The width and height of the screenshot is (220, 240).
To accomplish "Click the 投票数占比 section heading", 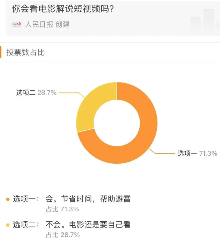I will pyautogui.click(x=25, y=52).
